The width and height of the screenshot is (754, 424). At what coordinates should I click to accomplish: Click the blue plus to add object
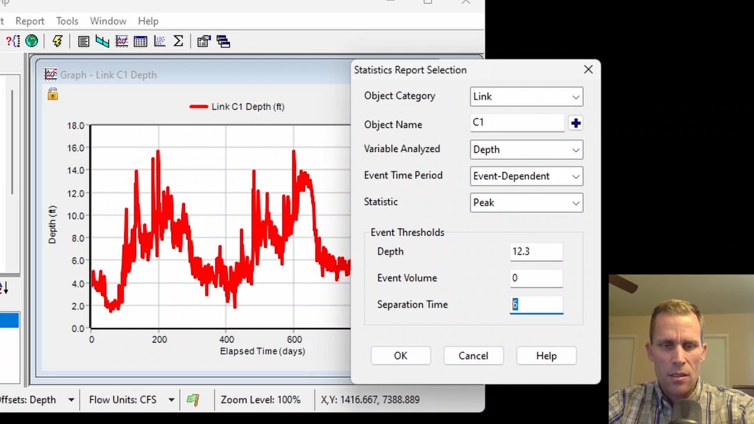[576, 123]
